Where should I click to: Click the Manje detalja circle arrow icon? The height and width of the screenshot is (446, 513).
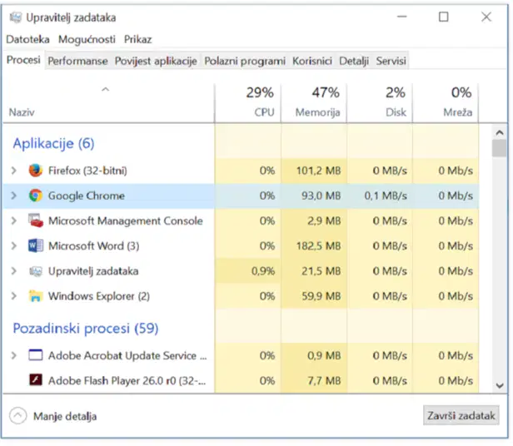coord(17,415)
